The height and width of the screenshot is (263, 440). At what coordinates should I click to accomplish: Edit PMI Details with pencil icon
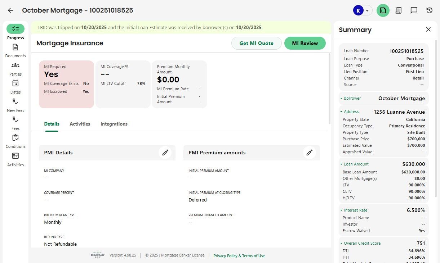tap(165, 153)
